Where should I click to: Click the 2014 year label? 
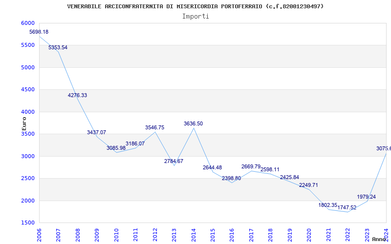coord(194,235)
